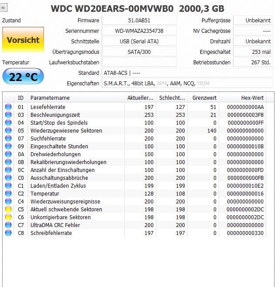Click the Betriebsstunden value 267 Std.
Viewport: 275px width, 287px height.
point(253,62)
